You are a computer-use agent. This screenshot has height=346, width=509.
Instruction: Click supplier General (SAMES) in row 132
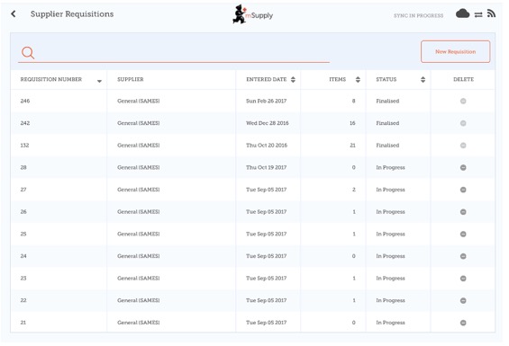point(139,146)
